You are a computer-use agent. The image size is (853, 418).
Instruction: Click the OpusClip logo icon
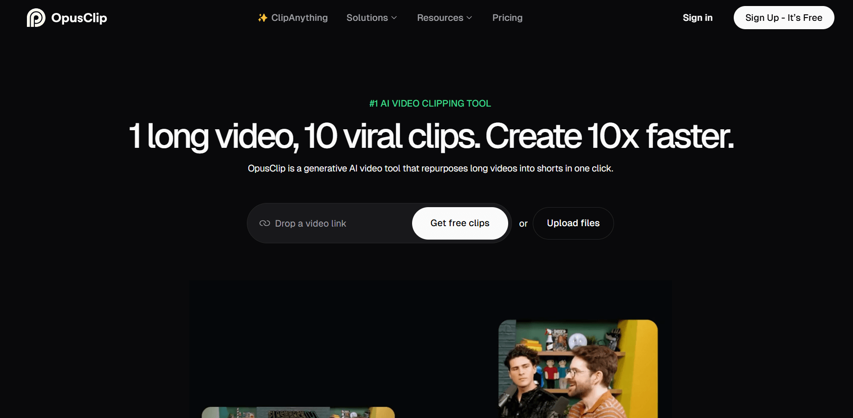(x=36, y=18)
